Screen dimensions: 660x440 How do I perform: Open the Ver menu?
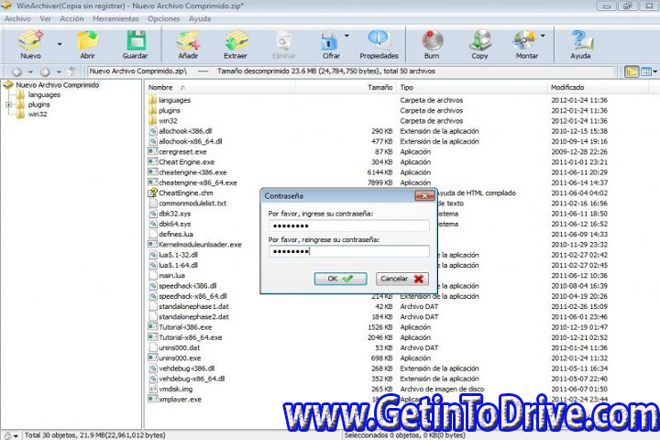pos(46,19)
